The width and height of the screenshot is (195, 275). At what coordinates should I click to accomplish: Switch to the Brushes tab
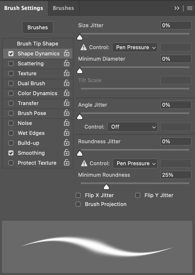click(63, 8)
